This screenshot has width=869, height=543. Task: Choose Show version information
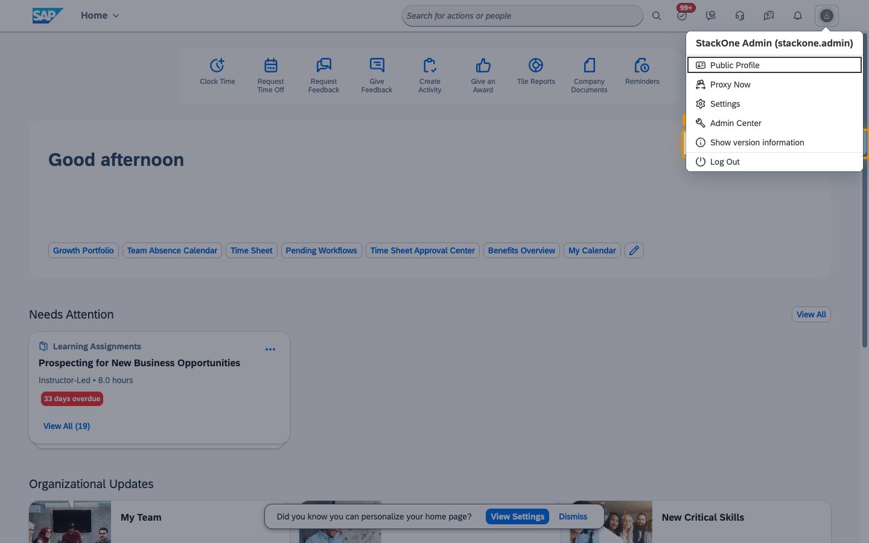(774, 142)
